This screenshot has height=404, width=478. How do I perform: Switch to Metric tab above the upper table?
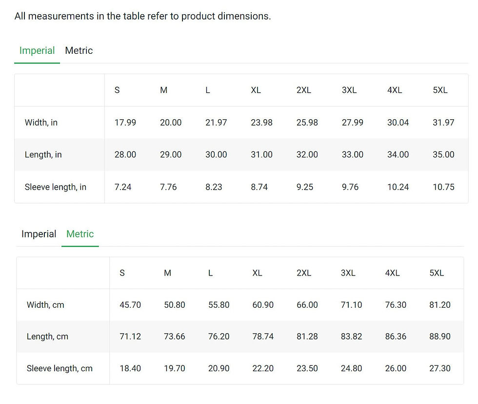pos(79,50)
